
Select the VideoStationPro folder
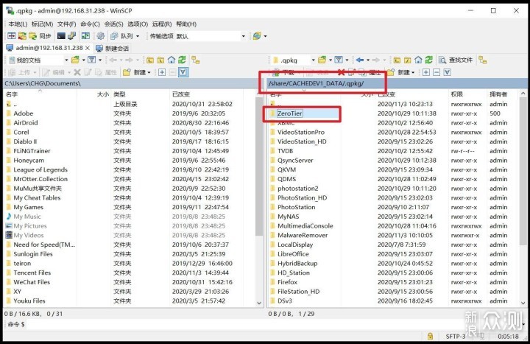[x=301, y=133]
